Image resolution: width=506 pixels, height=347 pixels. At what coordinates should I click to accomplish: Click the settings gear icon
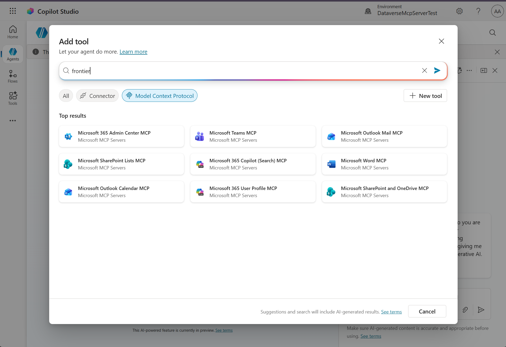[x=459, y=11]
